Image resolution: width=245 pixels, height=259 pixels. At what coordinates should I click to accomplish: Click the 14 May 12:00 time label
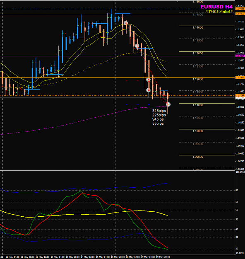[x=88, y=257]
